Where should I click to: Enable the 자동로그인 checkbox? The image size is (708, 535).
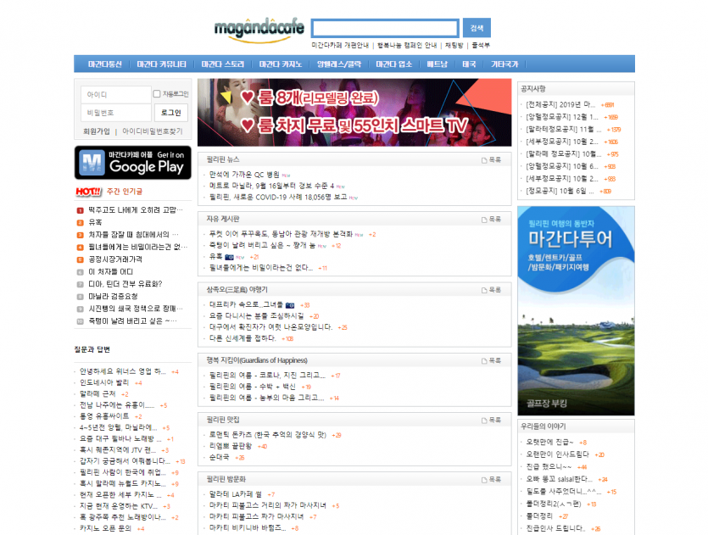pyautogui.click(x=157, y=93)
